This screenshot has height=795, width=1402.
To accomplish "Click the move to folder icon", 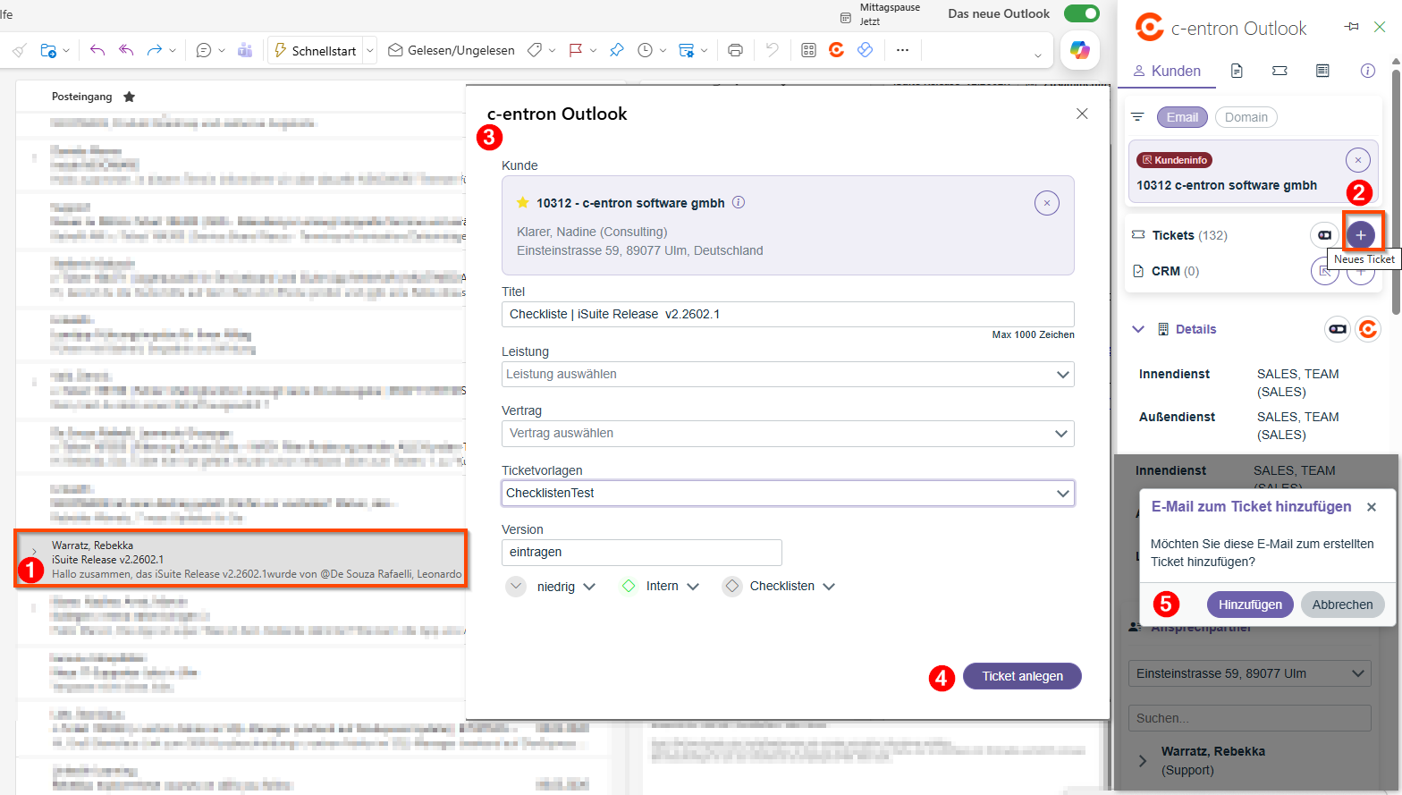I will (48, 51).
